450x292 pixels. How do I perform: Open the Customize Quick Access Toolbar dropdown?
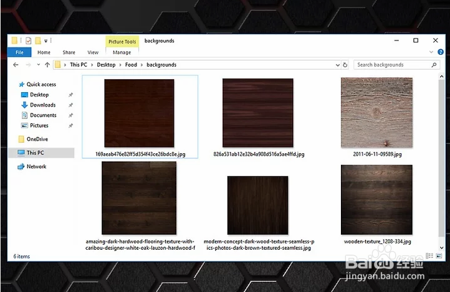pos(45,41)
